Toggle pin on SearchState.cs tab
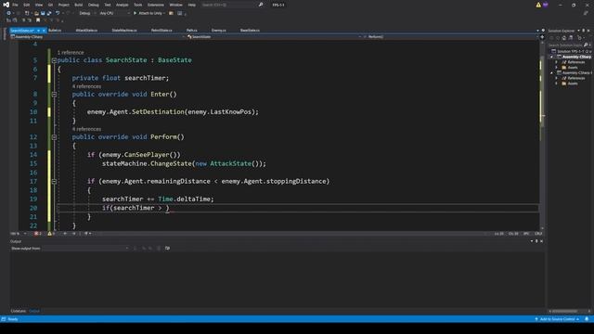 coord(39,31)
